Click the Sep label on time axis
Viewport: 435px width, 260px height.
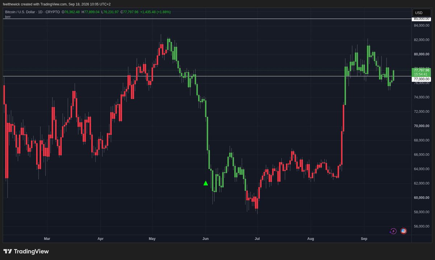[364, 239]
